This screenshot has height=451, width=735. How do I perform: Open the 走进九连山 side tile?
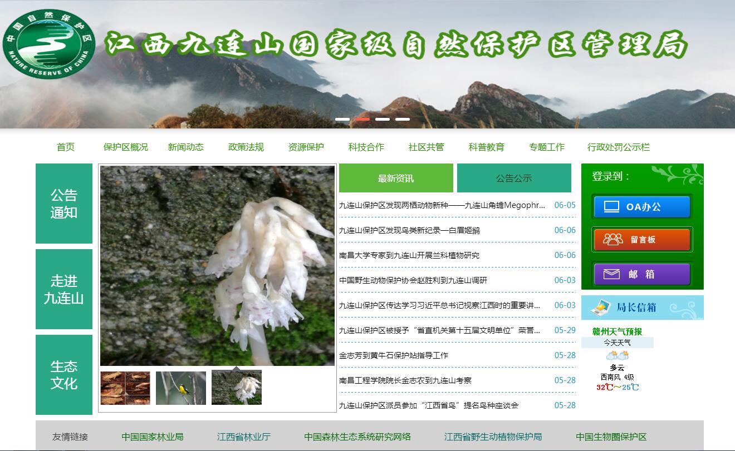64,289
